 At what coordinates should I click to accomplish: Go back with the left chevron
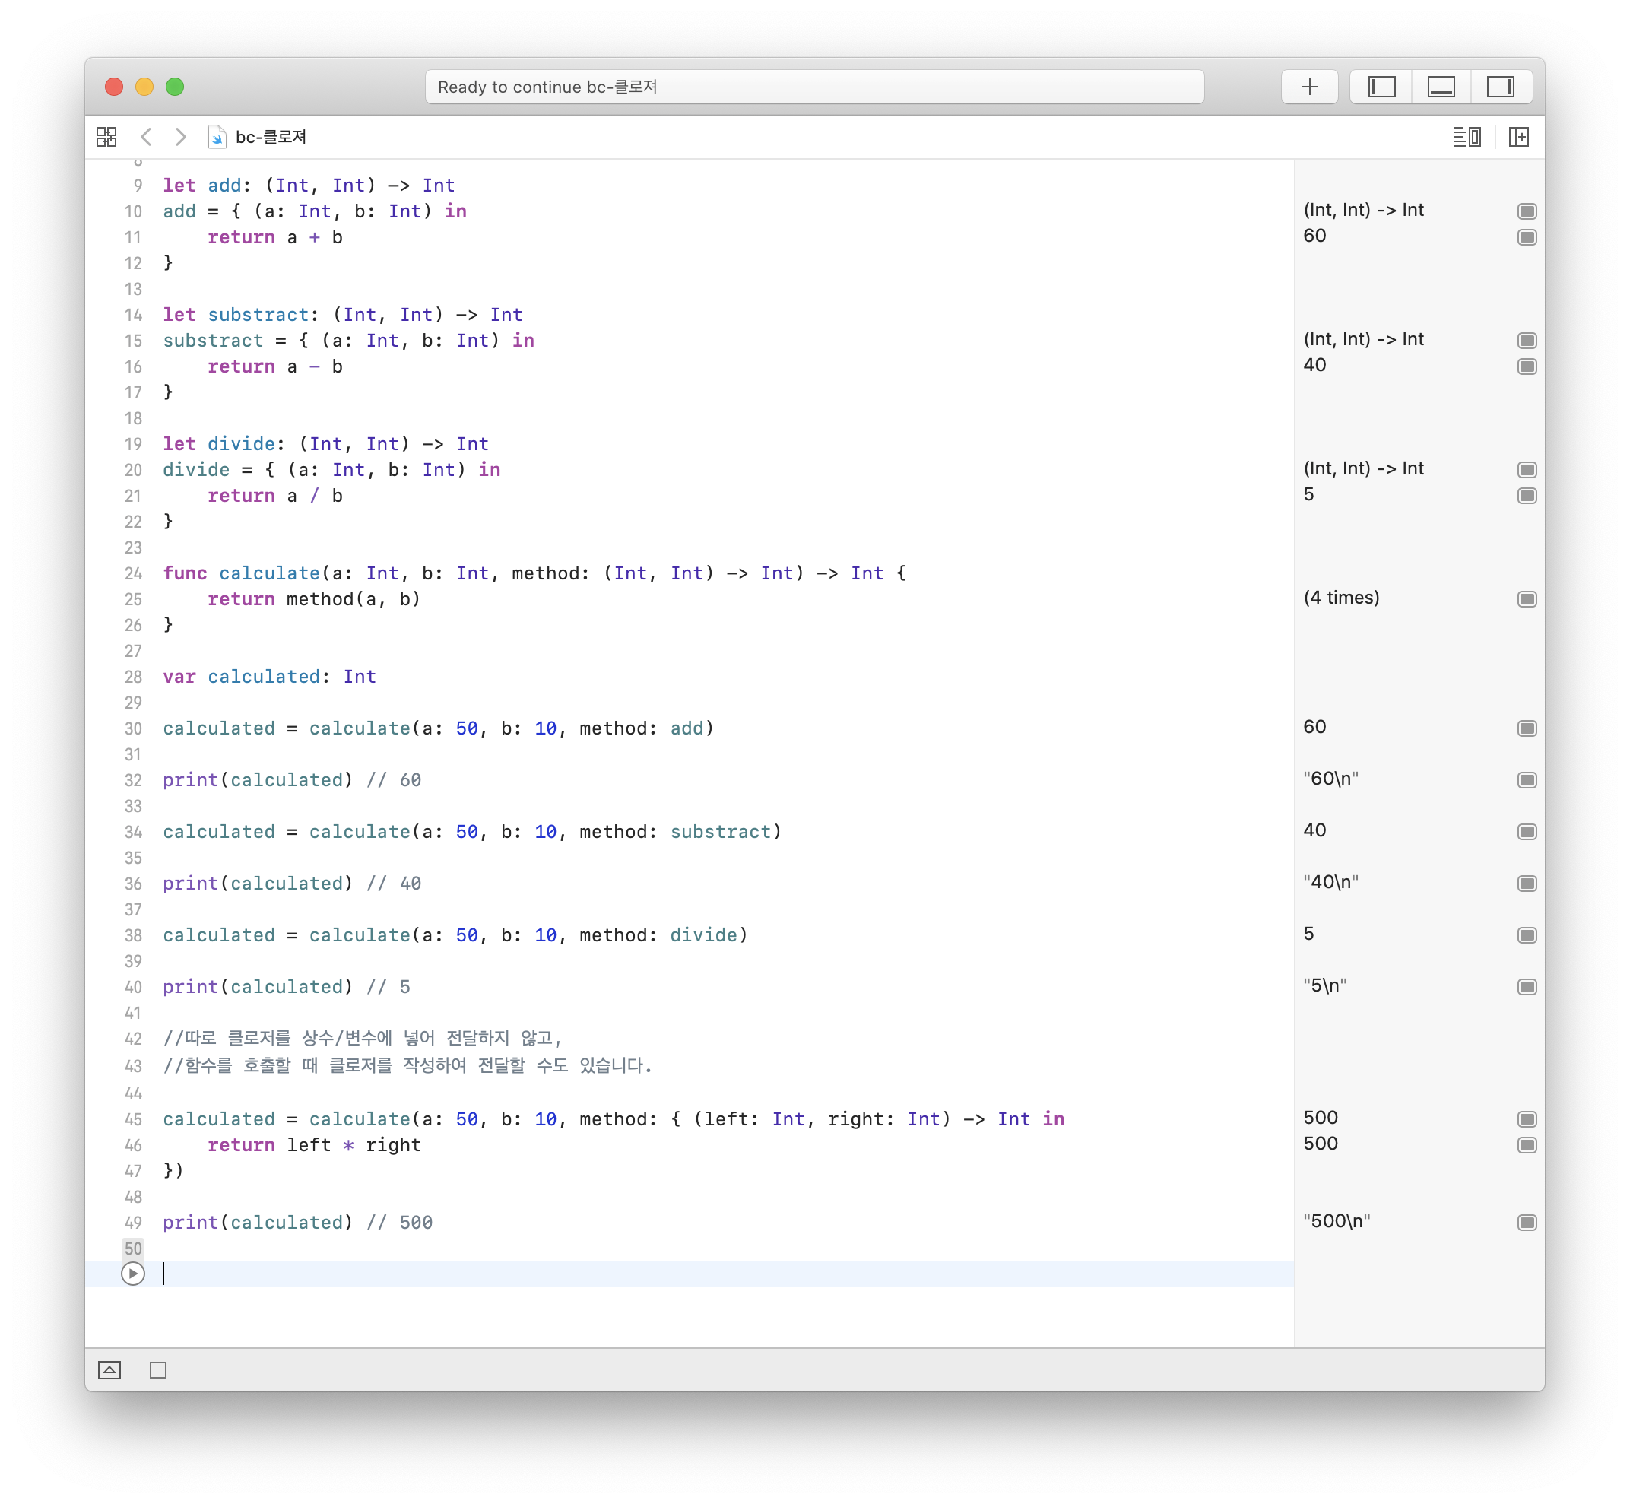pyautogui.click(x=147, y=137)
